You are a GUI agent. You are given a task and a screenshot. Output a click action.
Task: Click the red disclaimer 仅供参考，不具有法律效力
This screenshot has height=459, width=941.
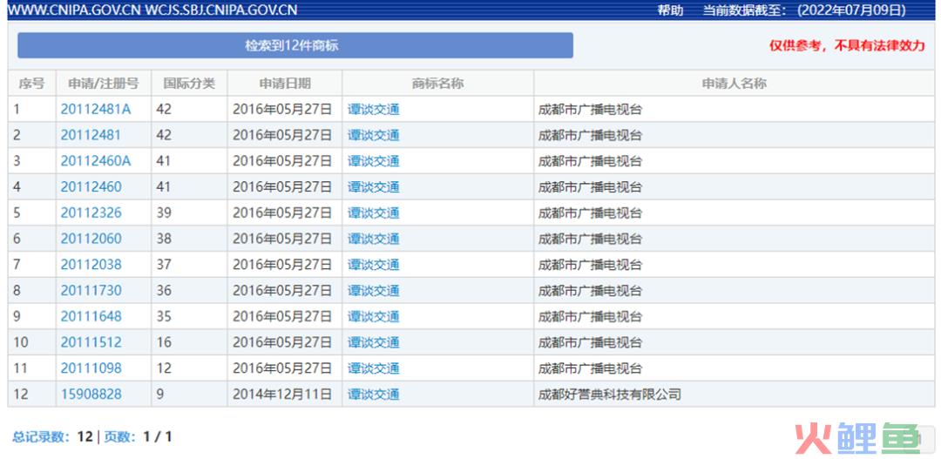tap(848, 45)
